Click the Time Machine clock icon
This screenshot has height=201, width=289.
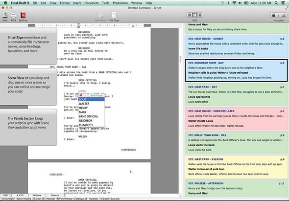[222, 3]
